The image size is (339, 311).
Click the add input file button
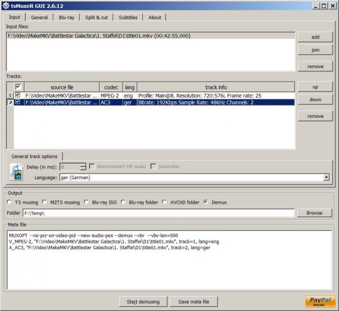[x=315, y=37]
